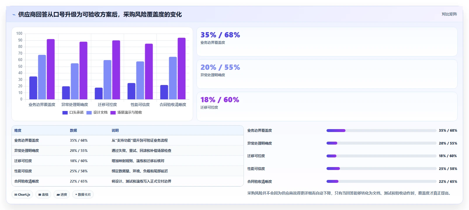Click the 采购风险并不会 footnote sentence
Screen dimensions: 469x210
(350, 193)
